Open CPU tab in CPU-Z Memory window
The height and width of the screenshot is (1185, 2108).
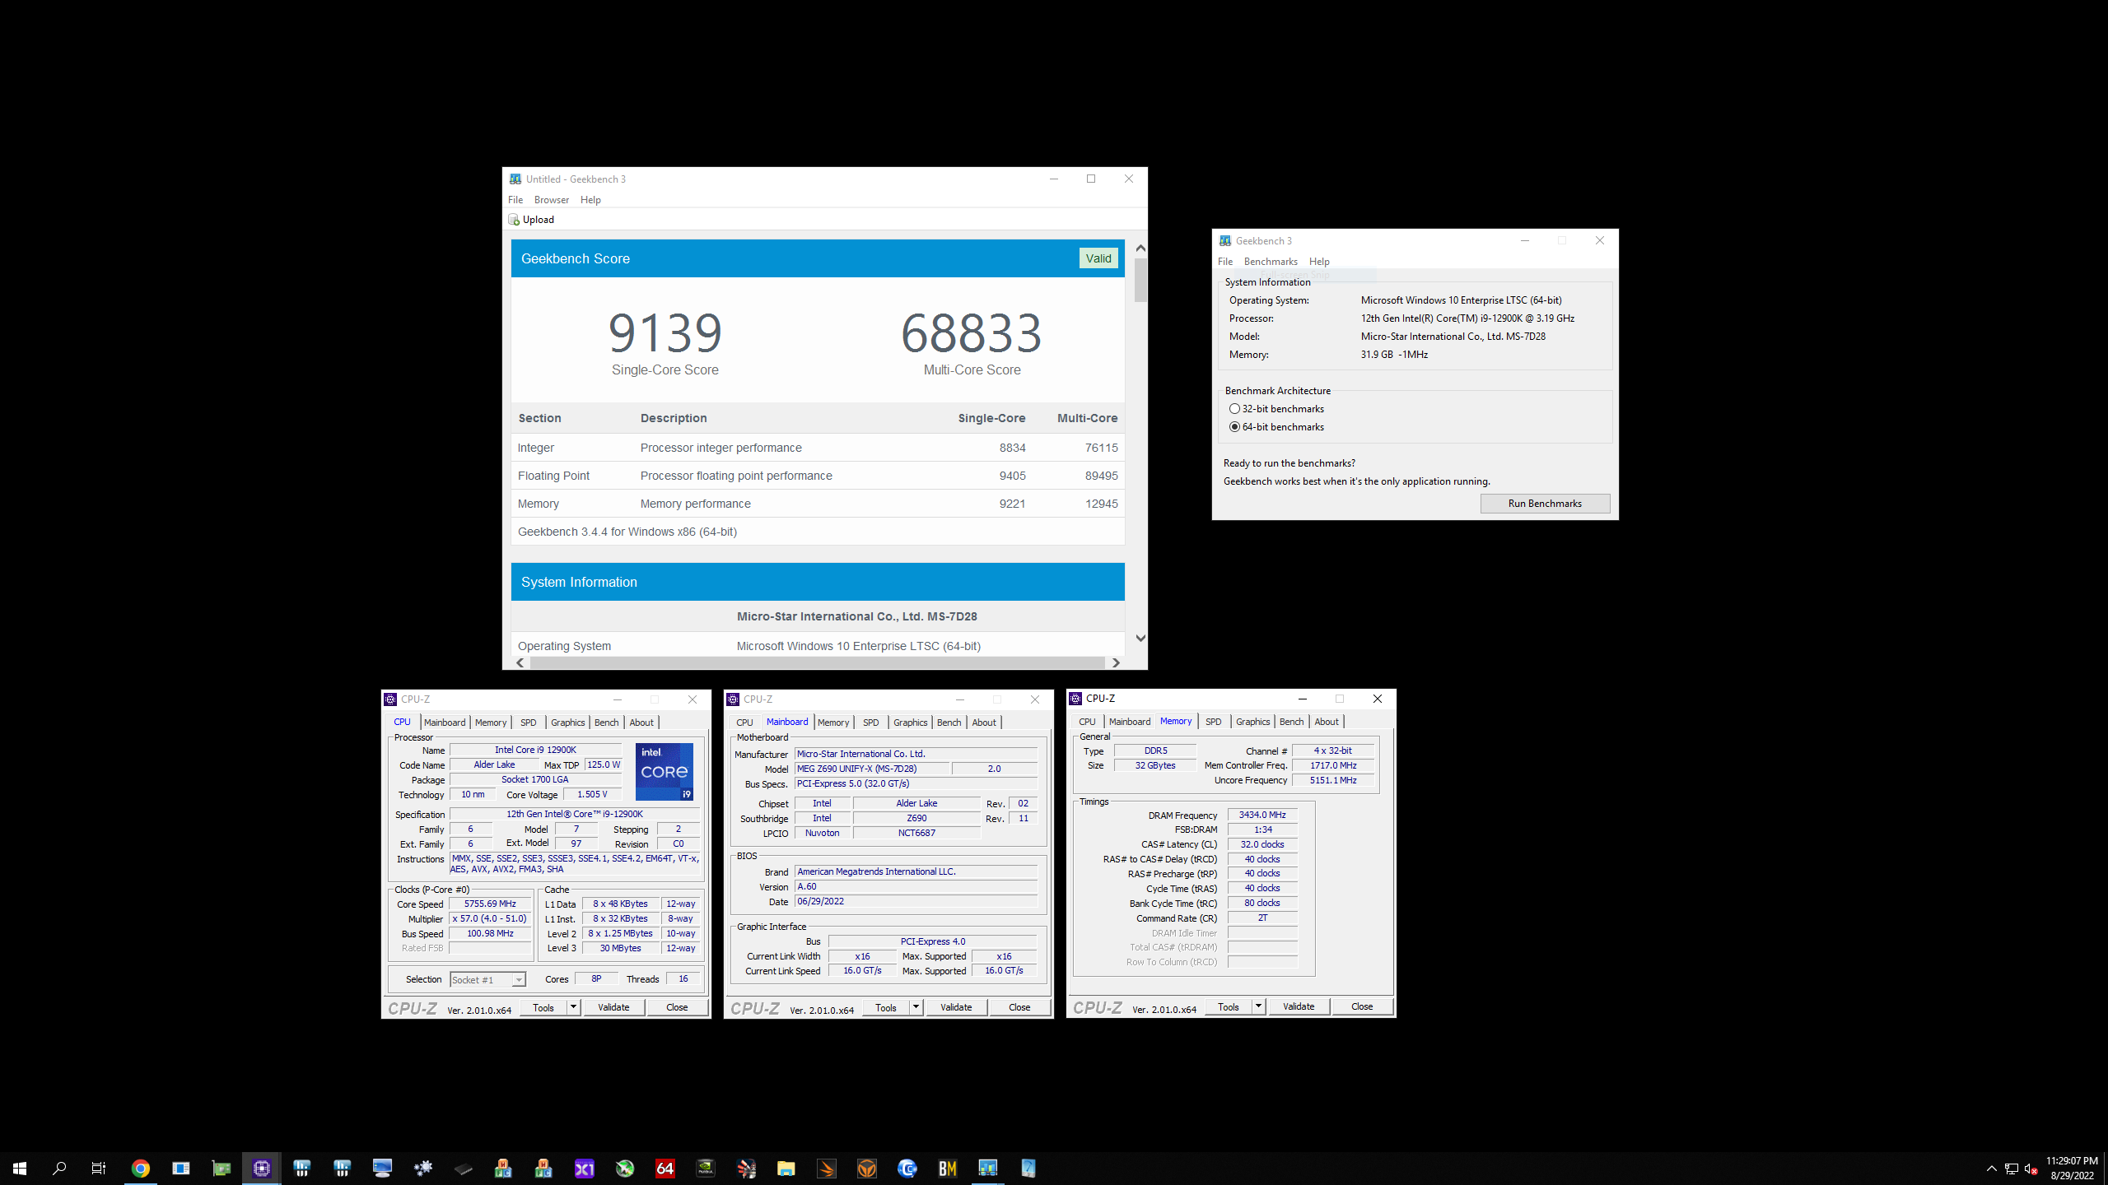pos(1087,722)
